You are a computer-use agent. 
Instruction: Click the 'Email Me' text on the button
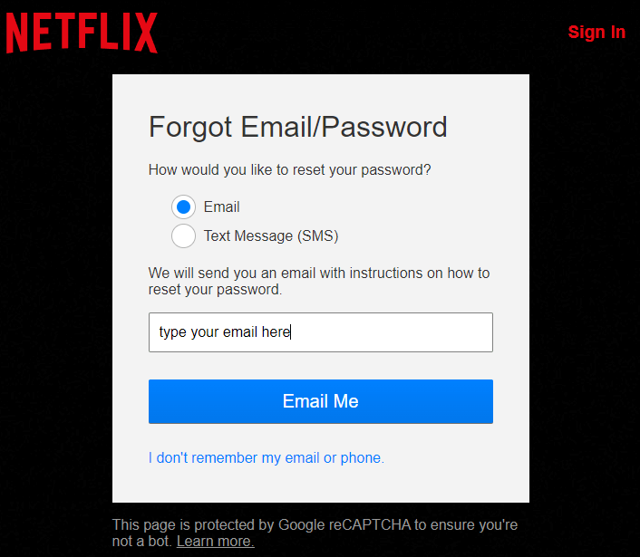(320, 401)
